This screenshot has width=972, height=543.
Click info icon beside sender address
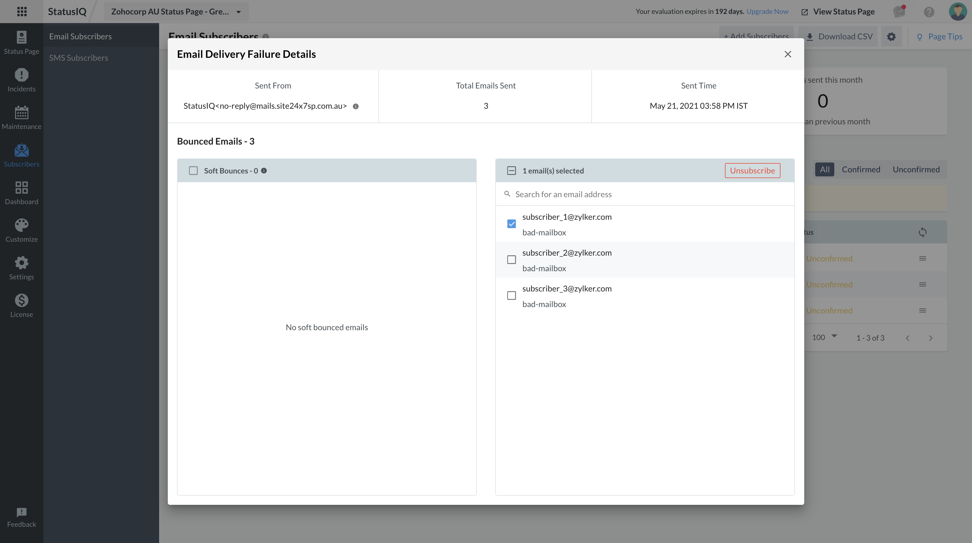pyautogui.click(x=356, y=106)
